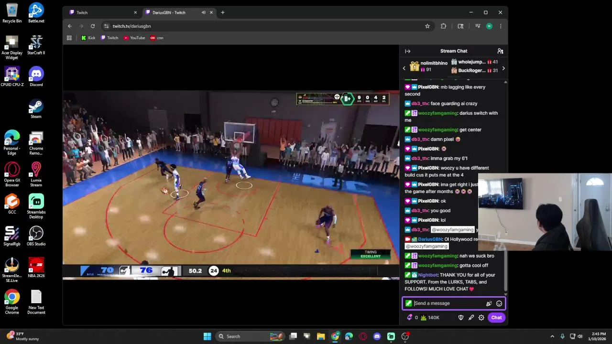Click the green chat identity badge in message box
The width and height of the screenshot is (612, 344).
[x=408, y=303]
